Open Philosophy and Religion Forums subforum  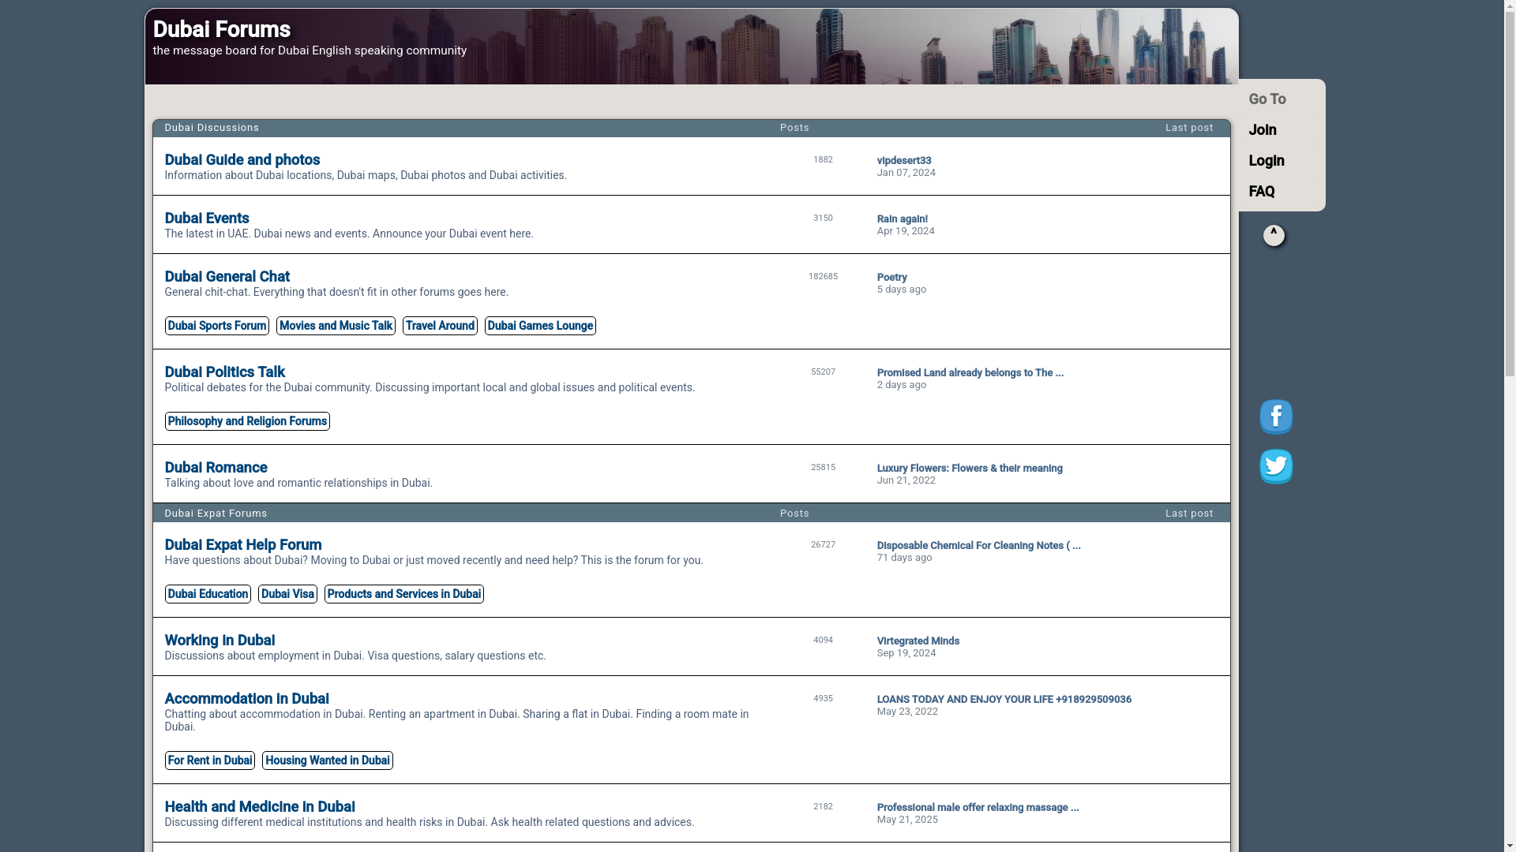point(247,421)
